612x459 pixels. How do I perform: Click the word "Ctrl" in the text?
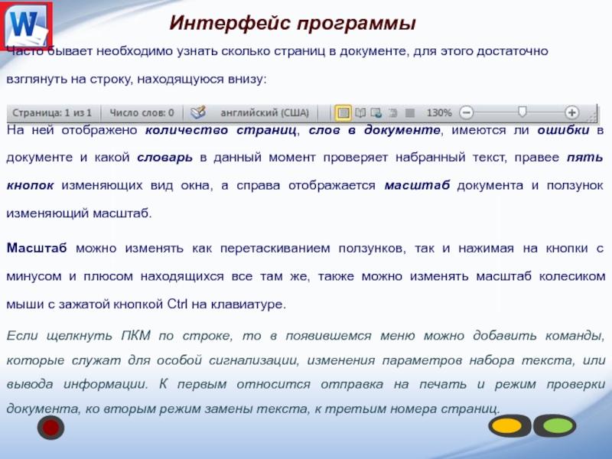point(177,304)
